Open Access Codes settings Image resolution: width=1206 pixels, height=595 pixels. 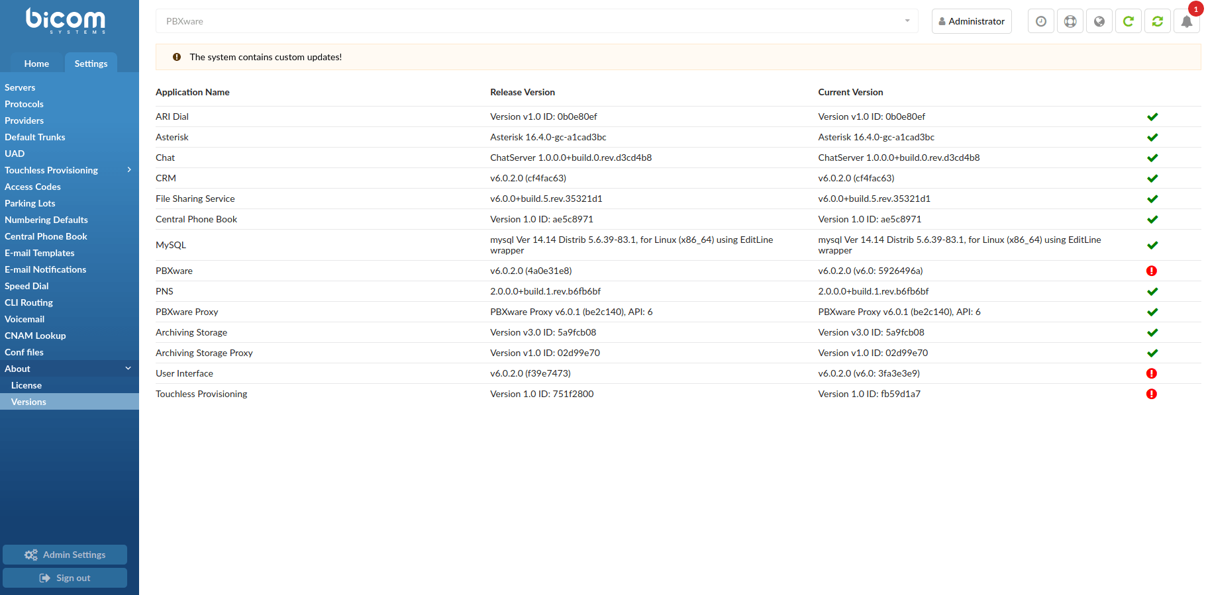click(32, 187)
